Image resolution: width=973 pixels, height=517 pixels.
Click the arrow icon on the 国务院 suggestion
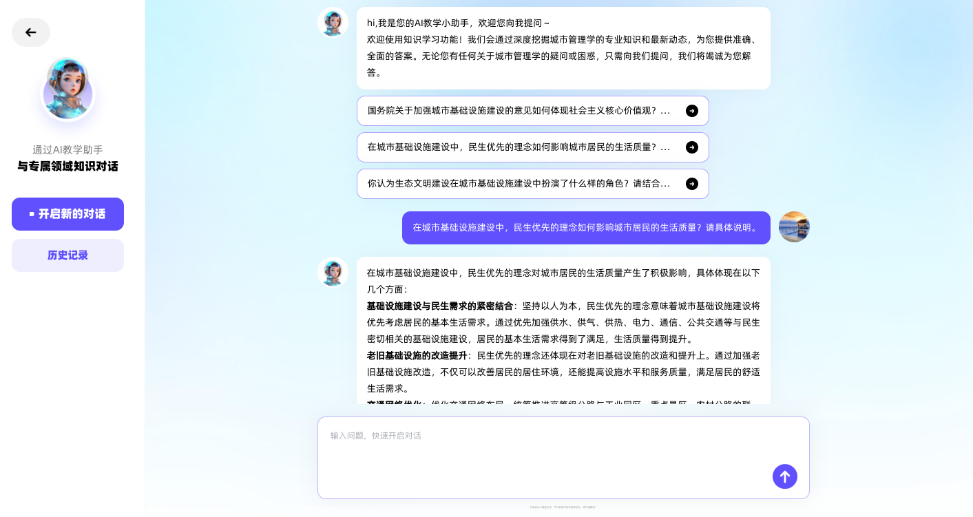click(x=691, y=111)
